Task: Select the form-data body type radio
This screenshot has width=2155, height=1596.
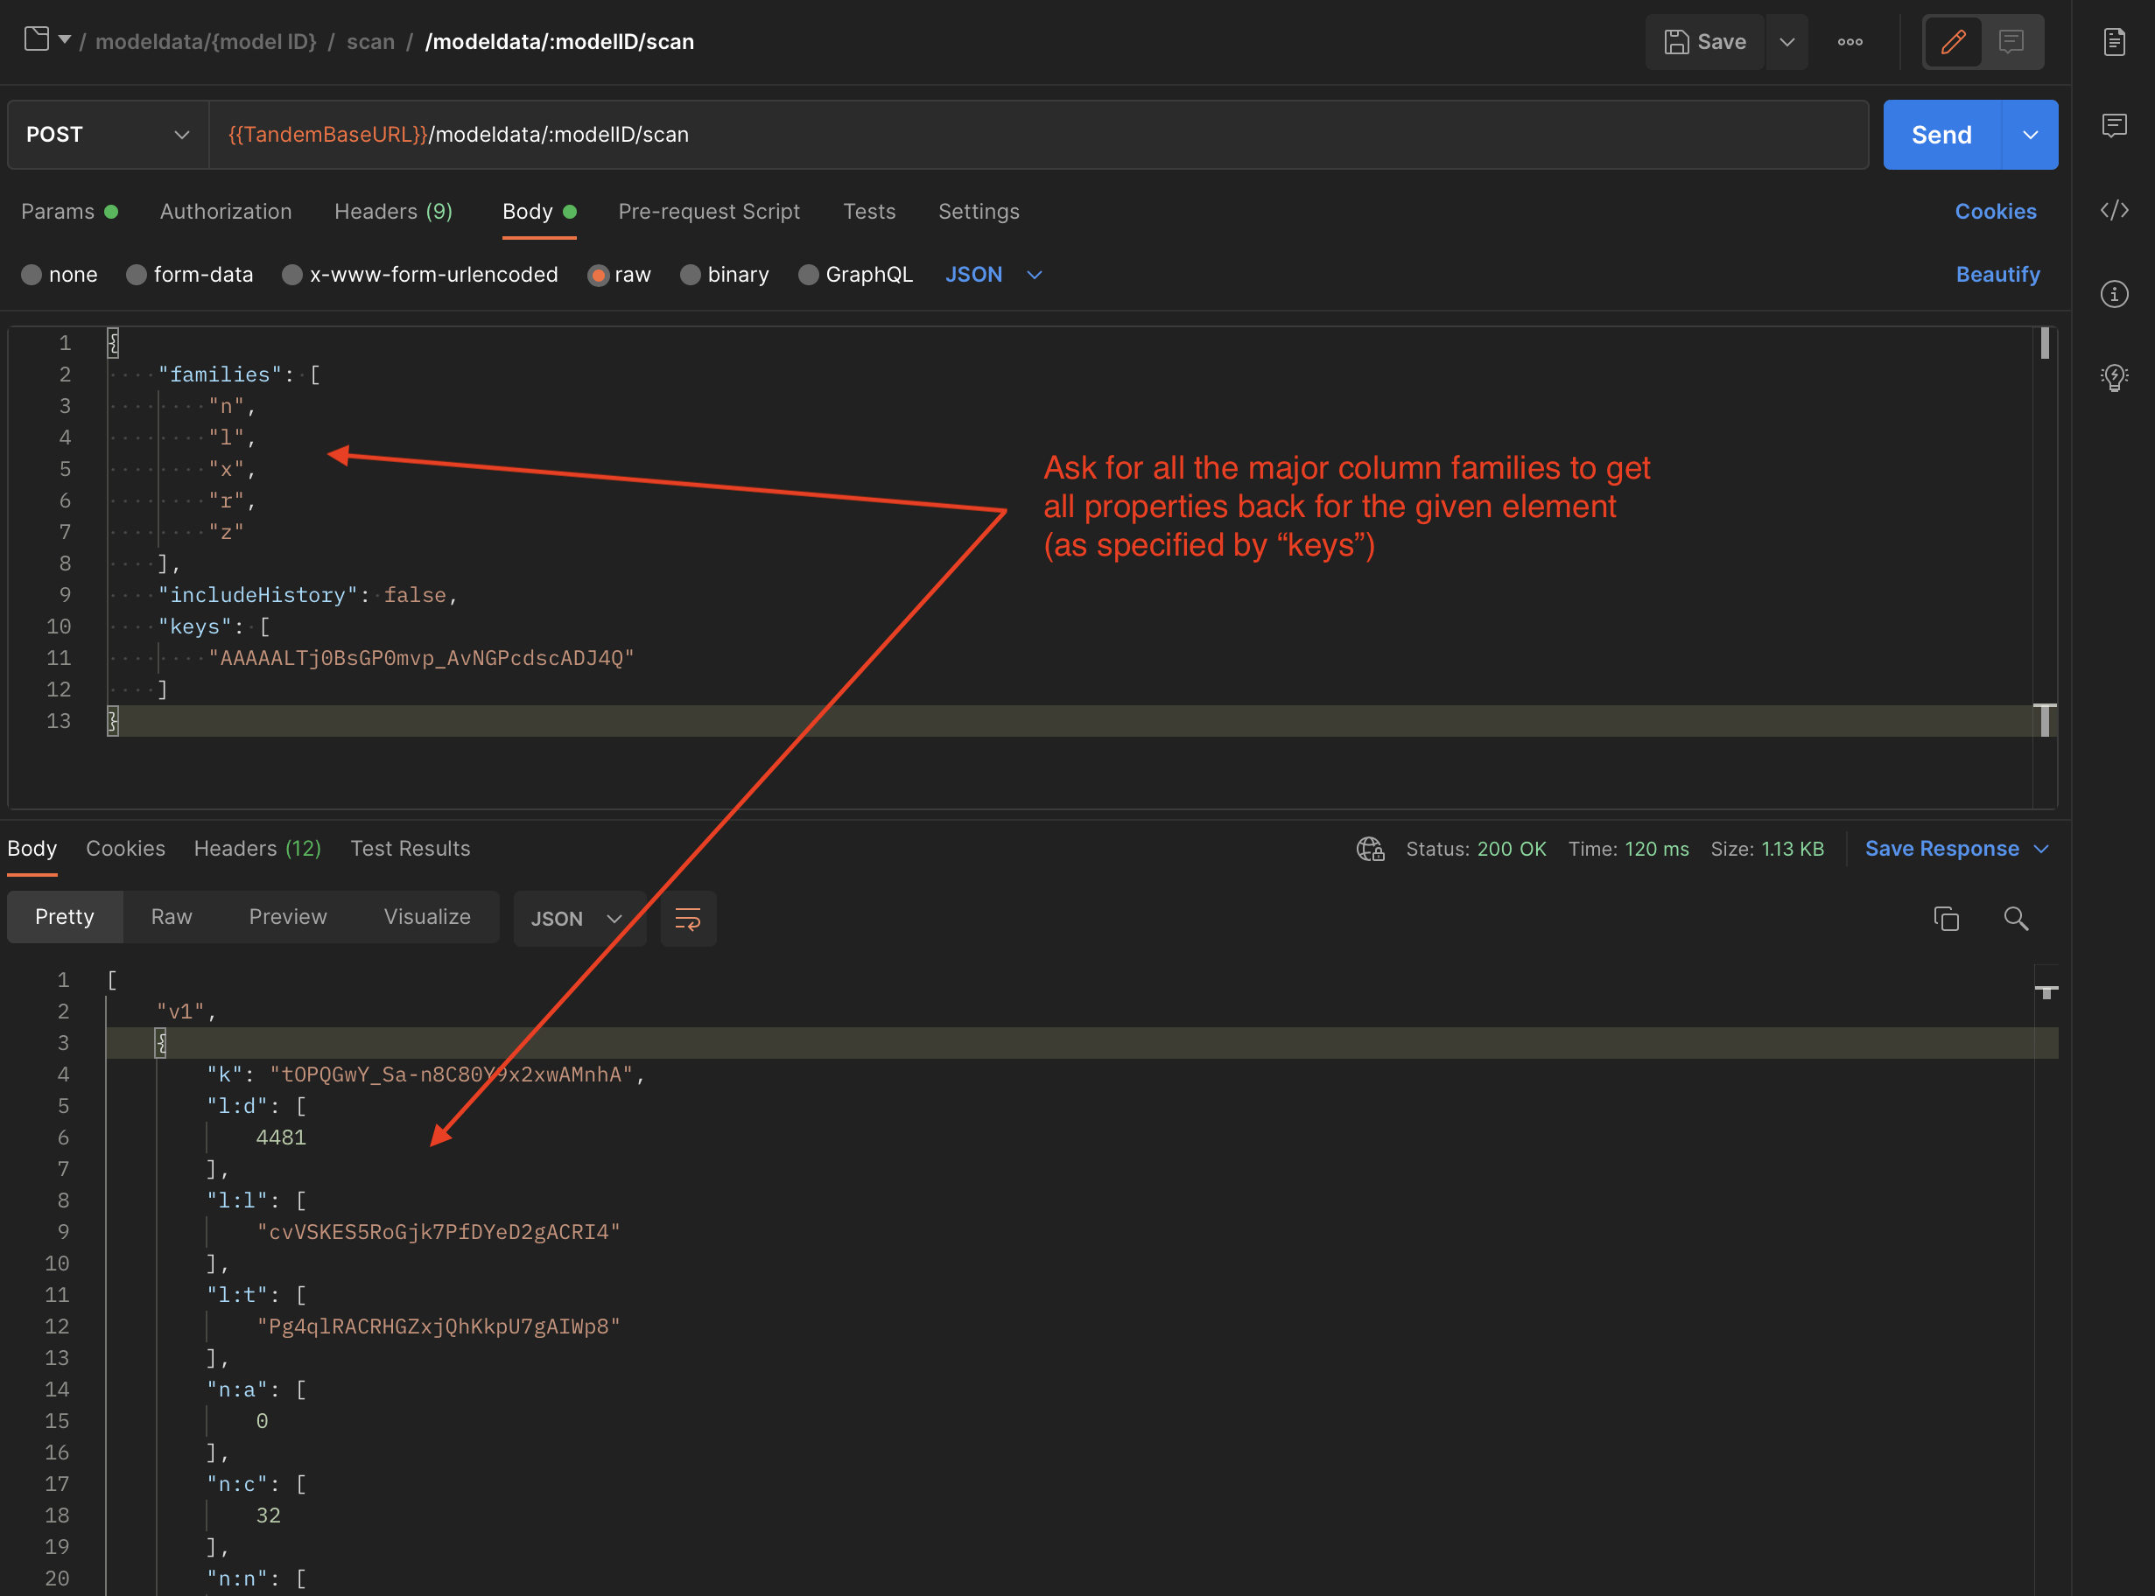Action: [137, 275]
